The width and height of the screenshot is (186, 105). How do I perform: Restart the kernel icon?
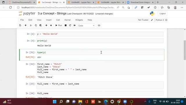click(70, 25)
